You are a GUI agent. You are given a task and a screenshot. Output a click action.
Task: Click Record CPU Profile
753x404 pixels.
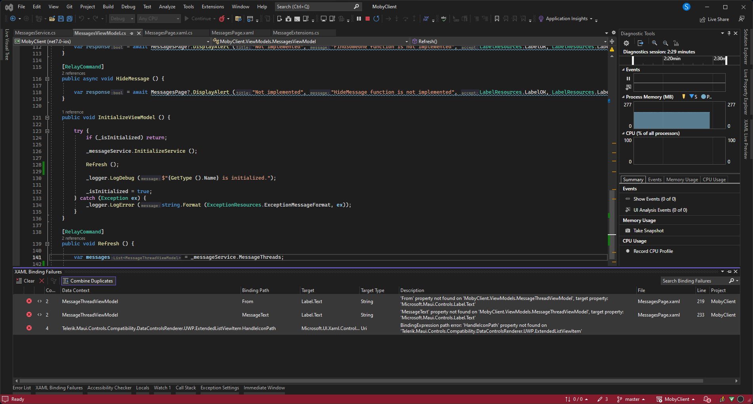pyautogui.click(x=653, y=251)
